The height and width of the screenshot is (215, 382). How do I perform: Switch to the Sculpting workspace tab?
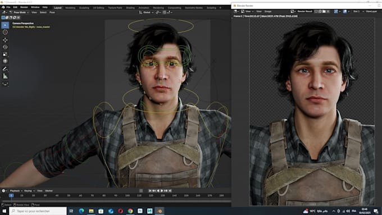84,8
